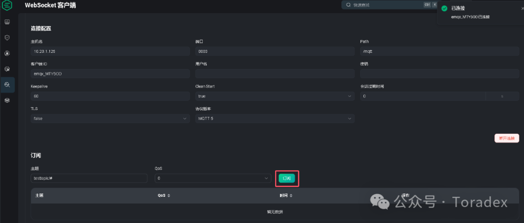524x223 pixels.
Task: Sort the 时间 column
Action: [x=291, y=196]
